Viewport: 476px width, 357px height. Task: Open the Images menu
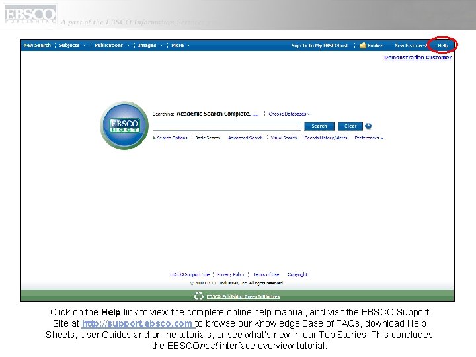tap(147, 45)
